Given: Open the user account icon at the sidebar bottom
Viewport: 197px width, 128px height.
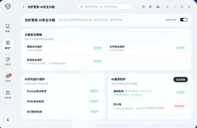Looking at the screenshot, I should click(8, 120).
